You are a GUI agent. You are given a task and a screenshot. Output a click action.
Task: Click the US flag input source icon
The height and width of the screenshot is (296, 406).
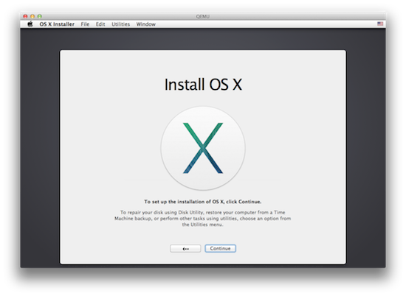pyautogui.click(x=380, y=24)
